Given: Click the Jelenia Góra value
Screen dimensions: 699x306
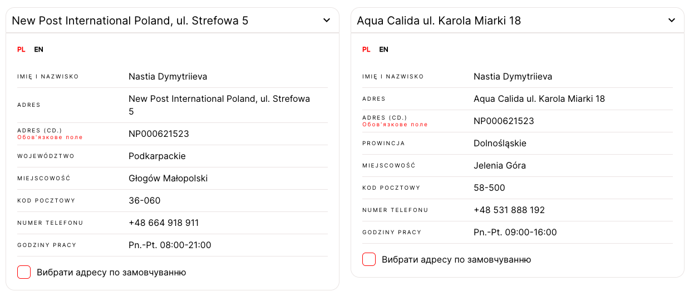Looking at the screenshot, I should (x=500, y=166).
